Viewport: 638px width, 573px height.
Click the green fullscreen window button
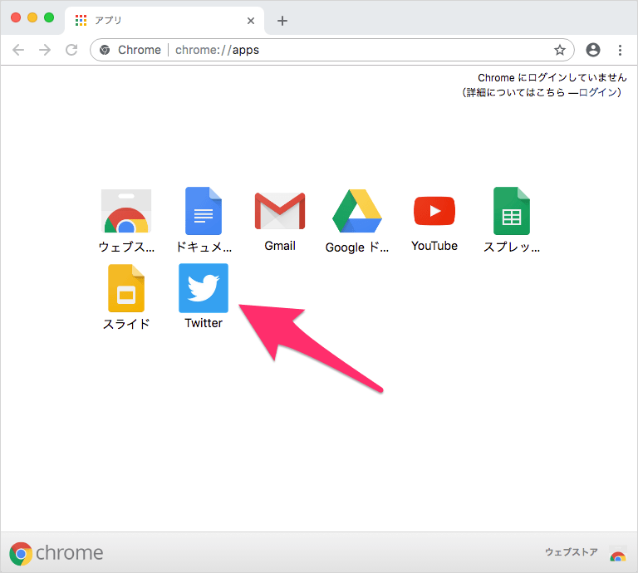click(x=49, y=17)
